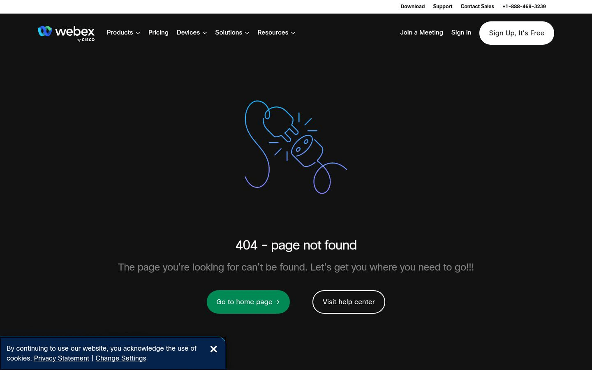Image resolution: width=592 pixels, height=370 pixels.
Task: Click Join a Meeting
Action: (x=421, y=32)
